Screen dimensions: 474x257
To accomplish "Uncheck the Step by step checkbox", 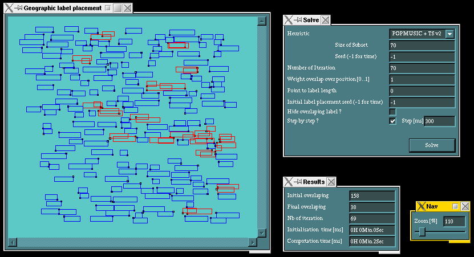I will coord(392,121).
